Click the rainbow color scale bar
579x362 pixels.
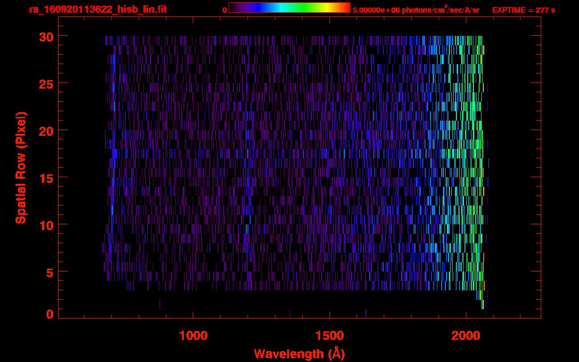(289, 8)
